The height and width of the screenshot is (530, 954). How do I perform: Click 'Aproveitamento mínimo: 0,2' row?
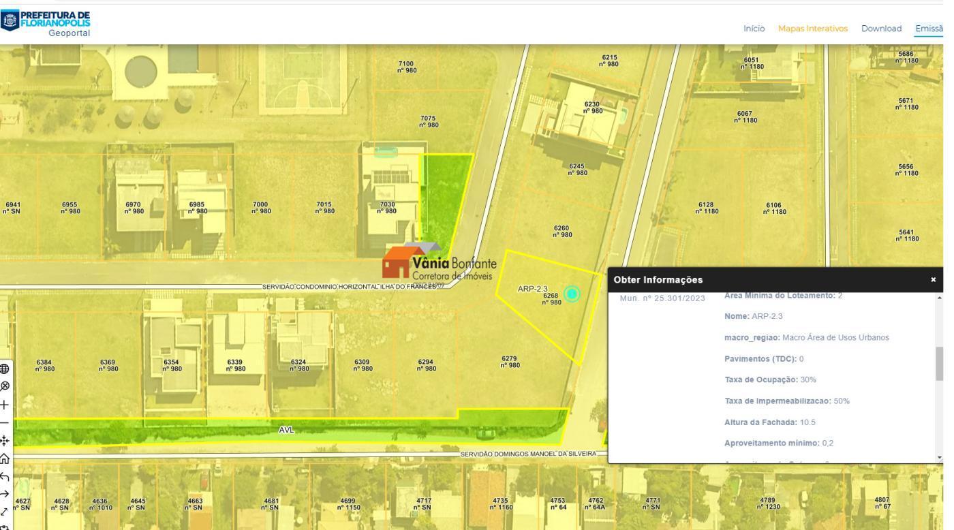[x=779, y=443]
